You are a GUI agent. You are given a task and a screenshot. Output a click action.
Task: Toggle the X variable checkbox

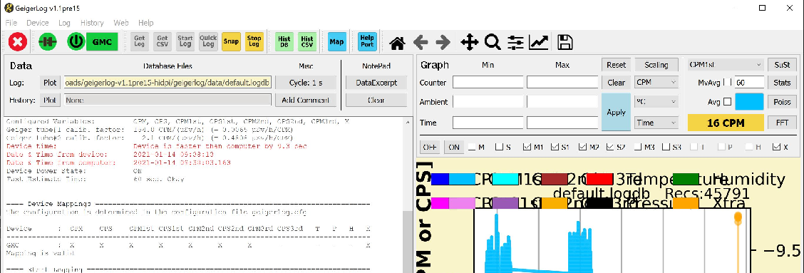click(x=776, y=148)
